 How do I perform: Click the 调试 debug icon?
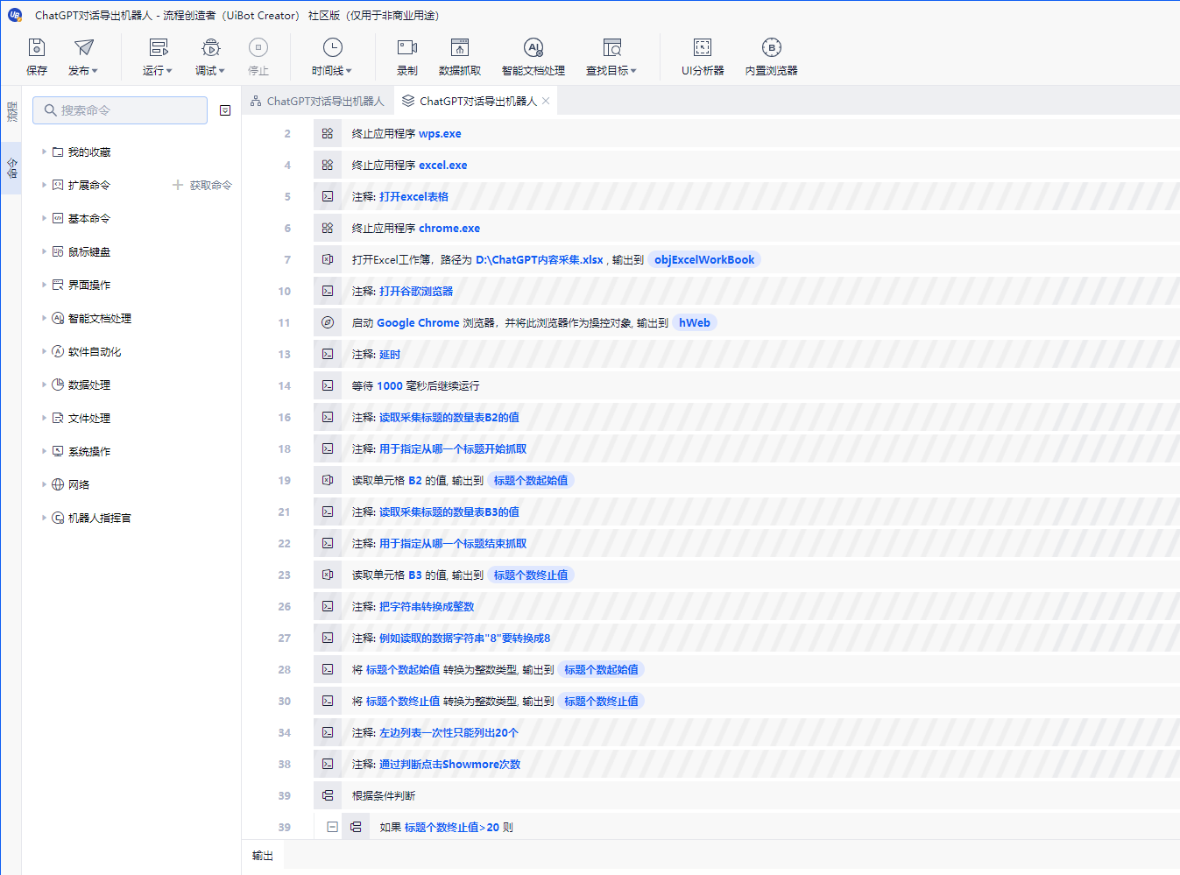[211, 47]
